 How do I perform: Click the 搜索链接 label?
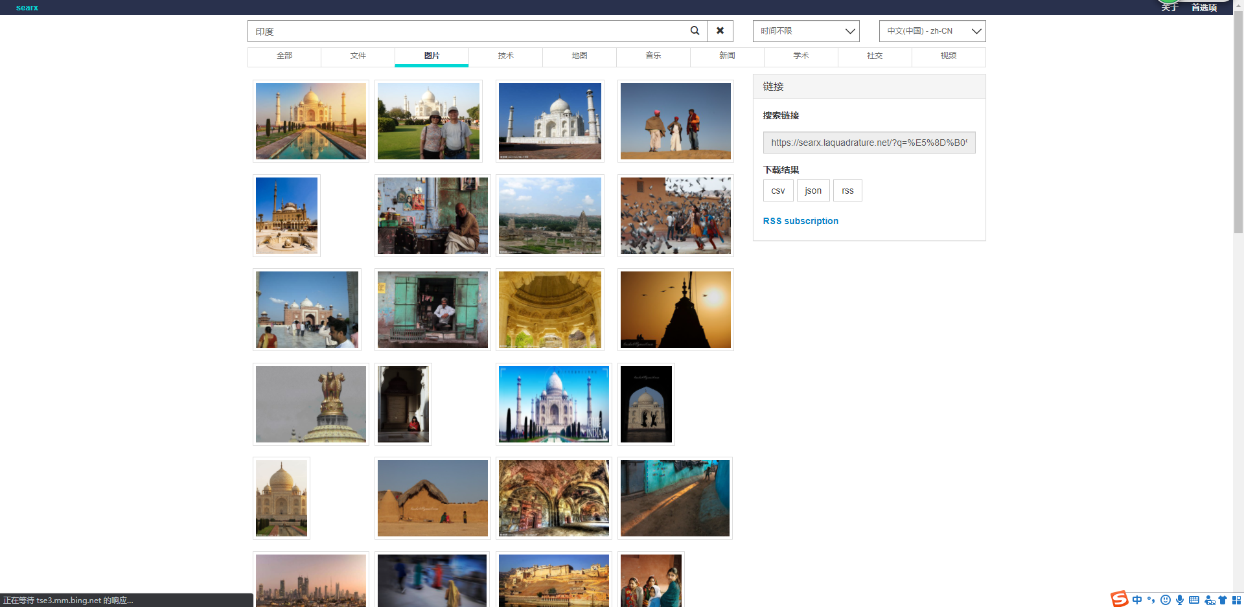(x=781, y=115)
